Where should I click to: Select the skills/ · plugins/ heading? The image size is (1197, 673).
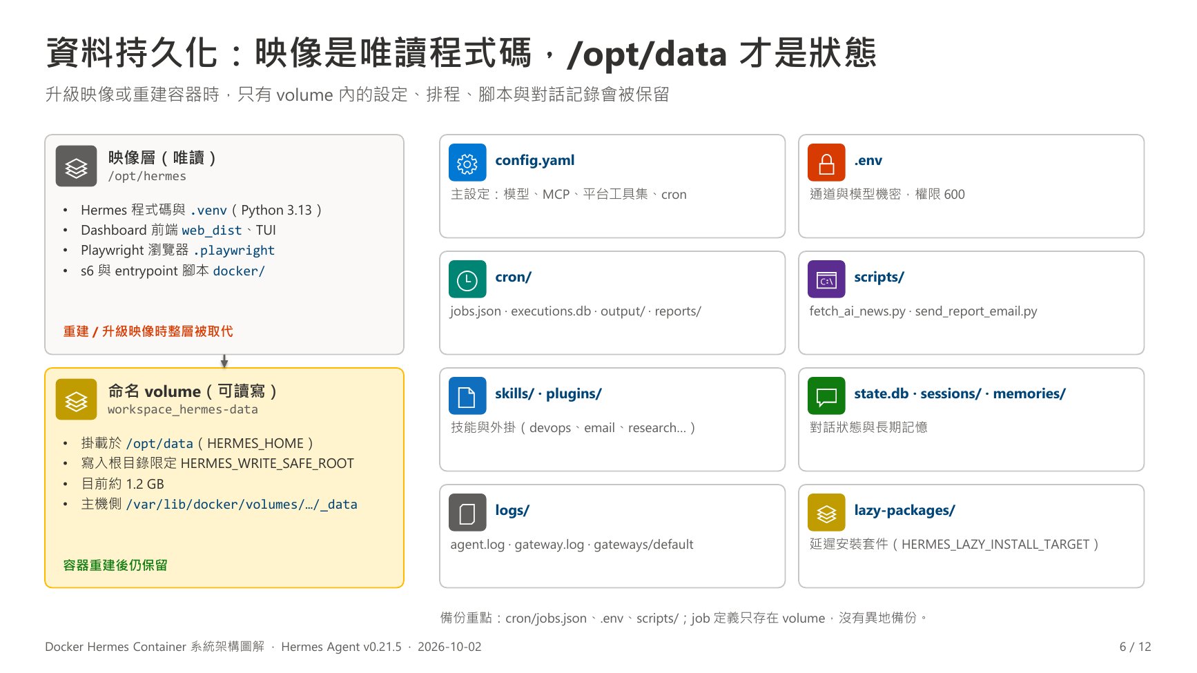(x=548, y=393)
